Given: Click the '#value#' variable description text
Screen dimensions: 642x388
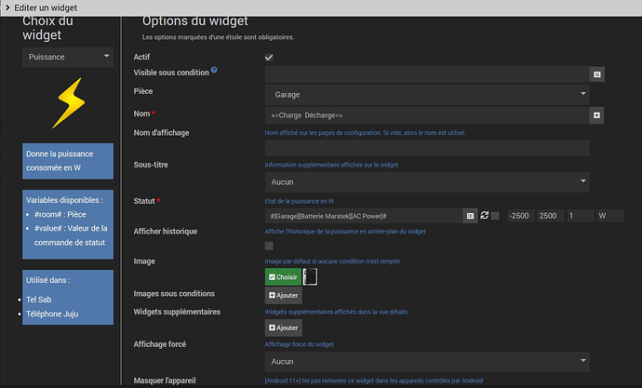Looking at the screenshot, I should [x=71, y=235].
